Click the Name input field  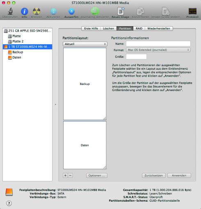coord(158,43)
